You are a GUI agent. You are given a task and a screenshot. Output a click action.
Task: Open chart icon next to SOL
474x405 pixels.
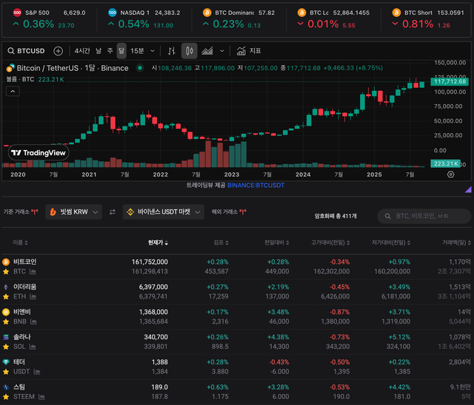click(33, 347)
